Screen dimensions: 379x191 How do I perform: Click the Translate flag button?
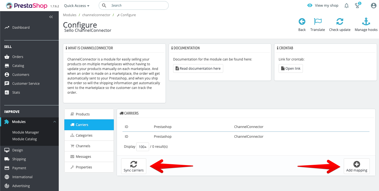pyautogui.click(x=317, y=25)
